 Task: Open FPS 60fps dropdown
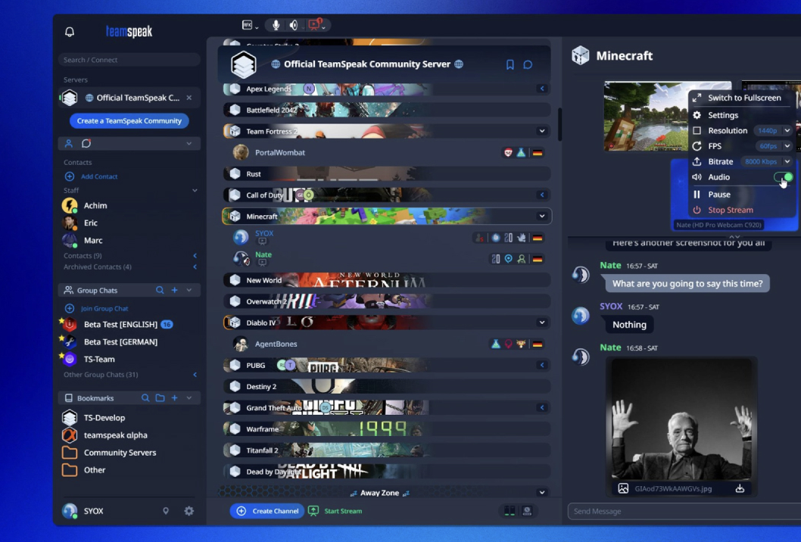click(x=774, y=146)
